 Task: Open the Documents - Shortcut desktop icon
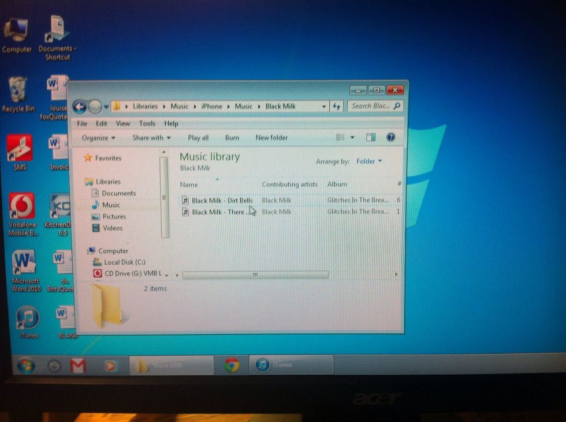57,38
